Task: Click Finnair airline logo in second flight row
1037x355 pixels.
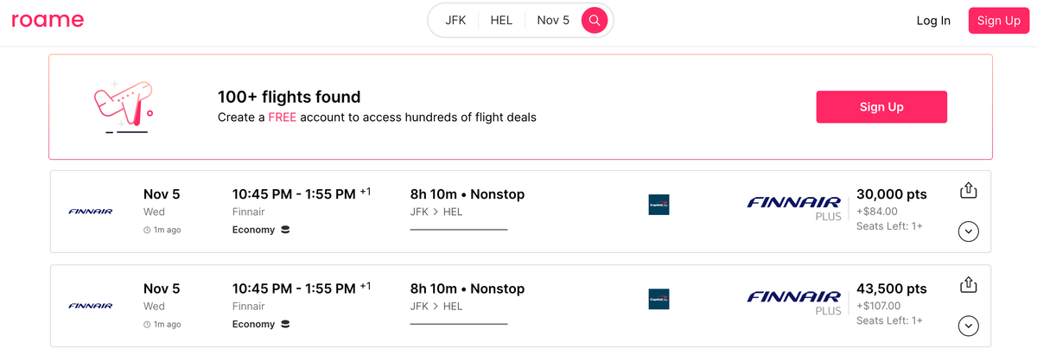Action: 91,305
